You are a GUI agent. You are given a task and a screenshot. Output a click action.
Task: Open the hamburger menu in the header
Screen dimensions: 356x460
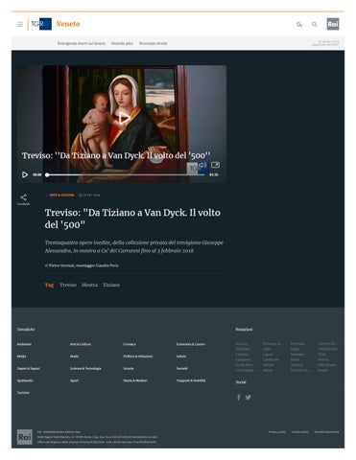[20, 24]
